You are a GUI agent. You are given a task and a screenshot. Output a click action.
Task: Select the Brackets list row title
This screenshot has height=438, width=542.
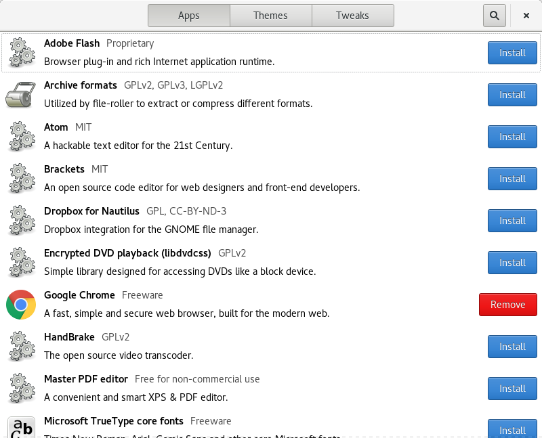(64, 169)
